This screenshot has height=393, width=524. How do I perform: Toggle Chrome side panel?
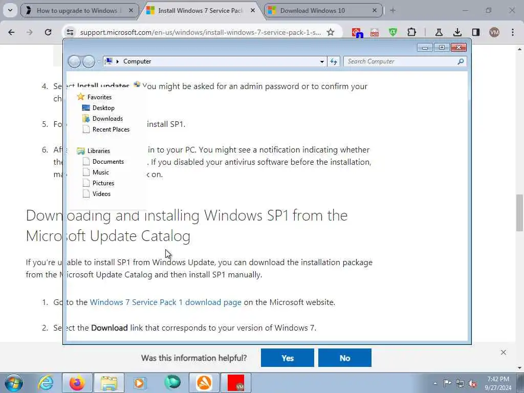pos(475,32)
